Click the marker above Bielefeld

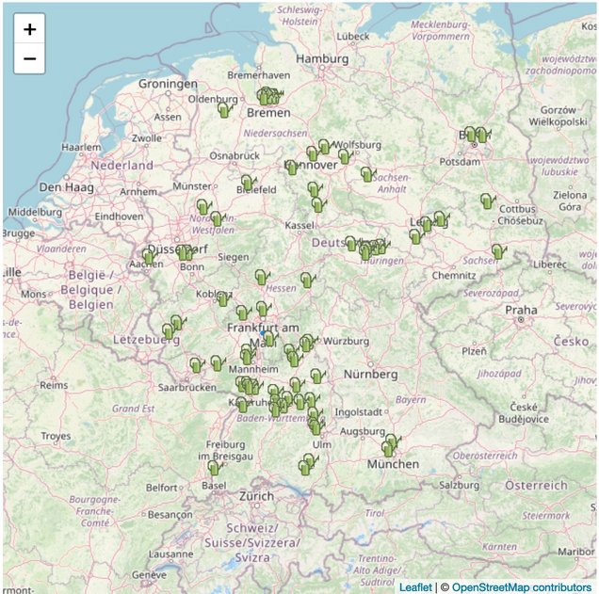point(248,182)
